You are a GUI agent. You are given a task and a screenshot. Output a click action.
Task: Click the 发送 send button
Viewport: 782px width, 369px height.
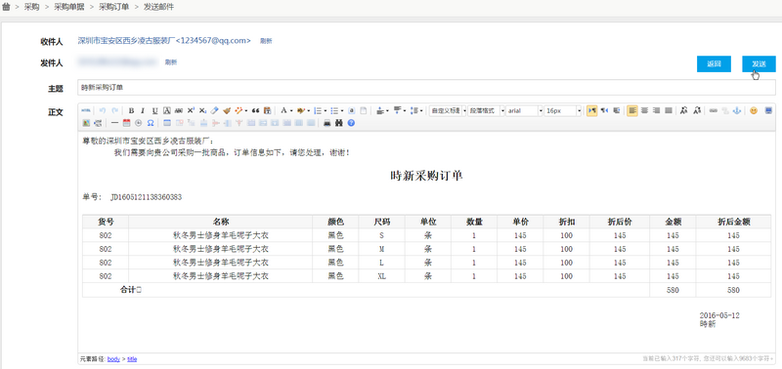coord(759,63)
